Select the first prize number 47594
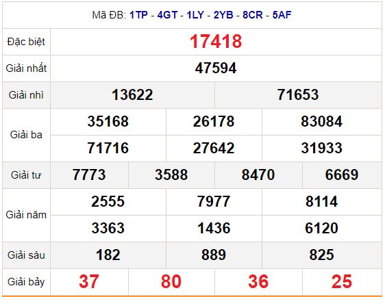This screenshot has width=385, height=297. [216, 68]
